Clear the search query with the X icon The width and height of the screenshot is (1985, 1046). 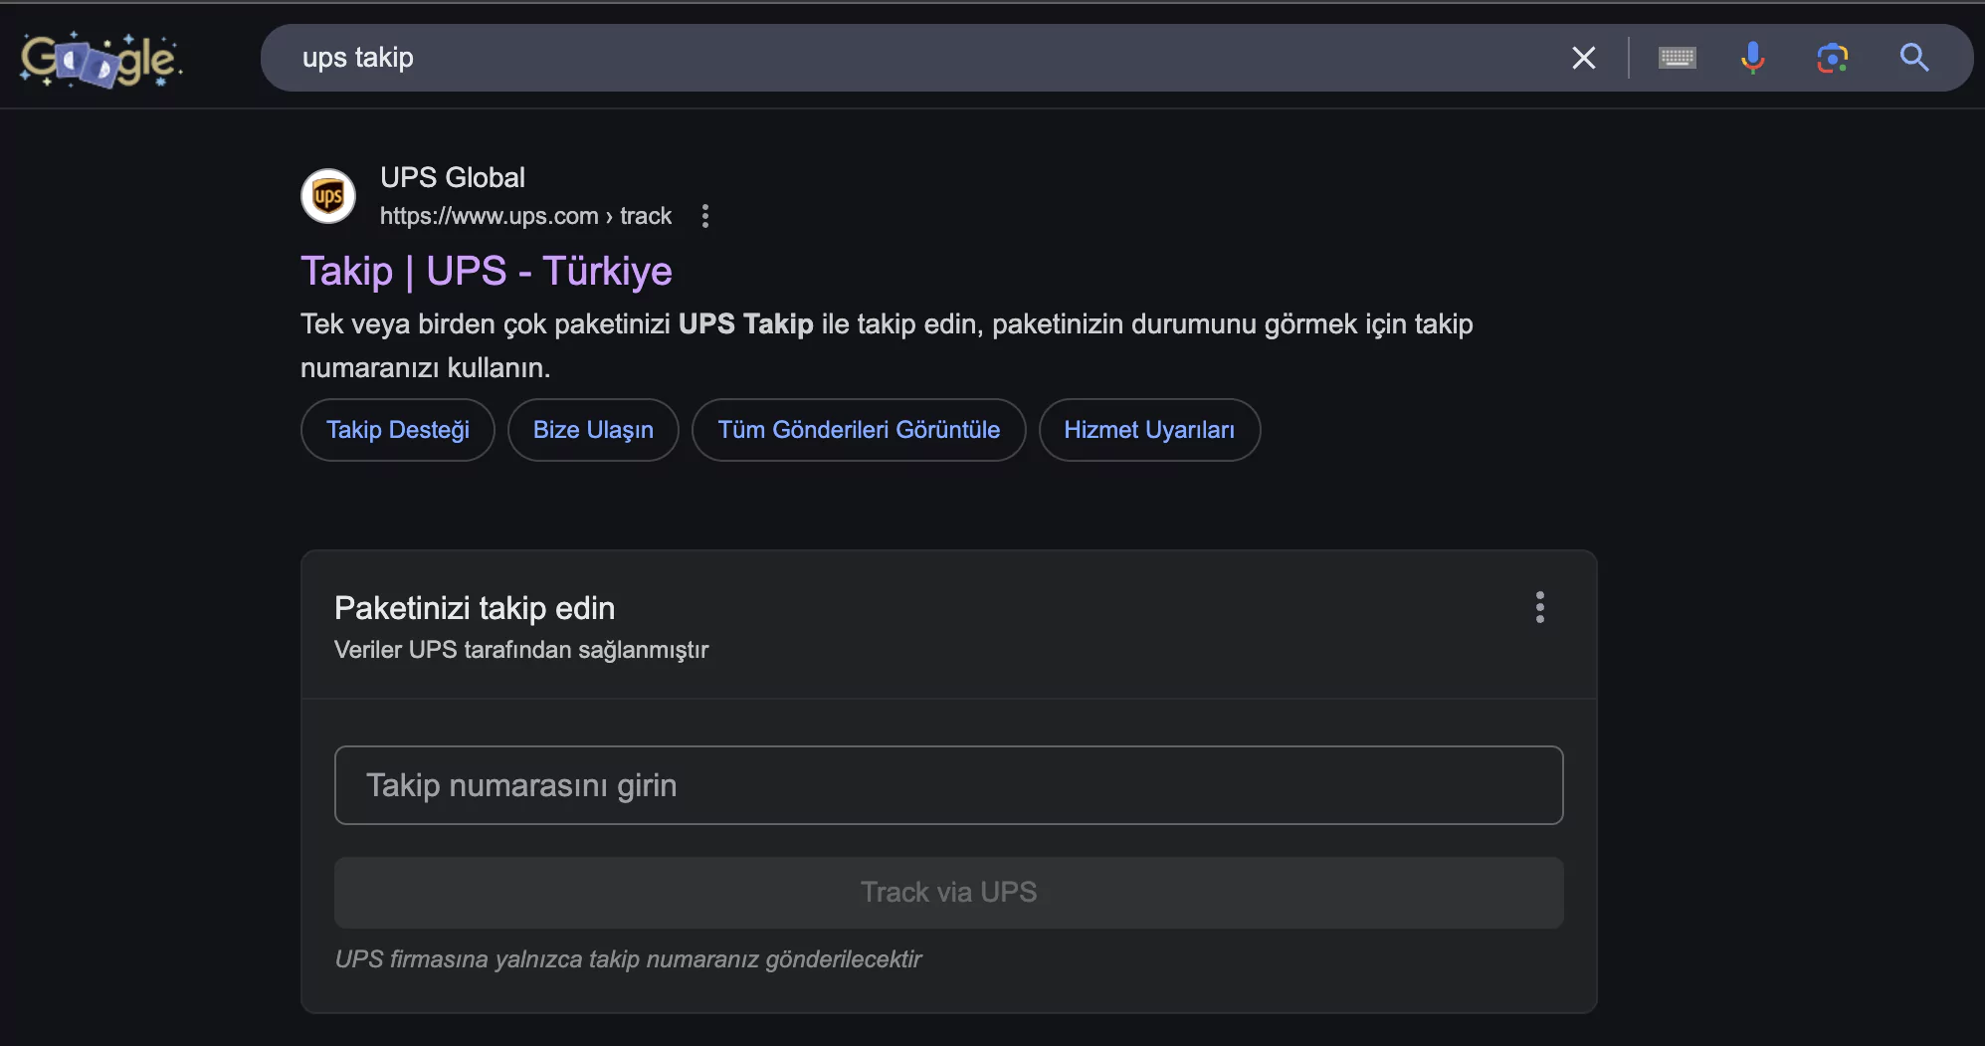click(x=1584, y=58)
